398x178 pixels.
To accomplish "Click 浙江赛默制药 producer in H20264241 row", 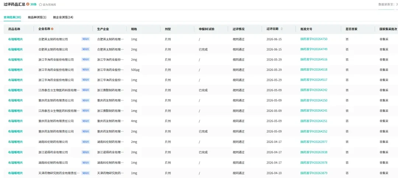I will click(x=111, y=111).
